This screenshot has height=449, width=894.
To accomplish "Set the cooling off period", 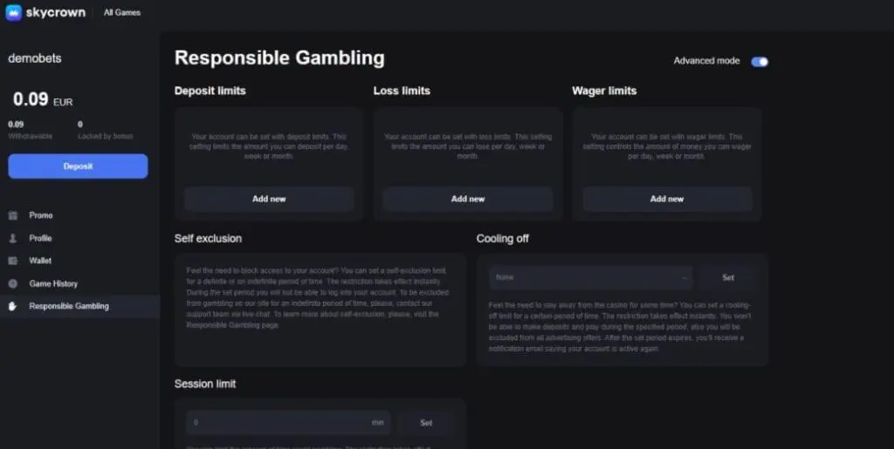I will click(x=728, y=277).
